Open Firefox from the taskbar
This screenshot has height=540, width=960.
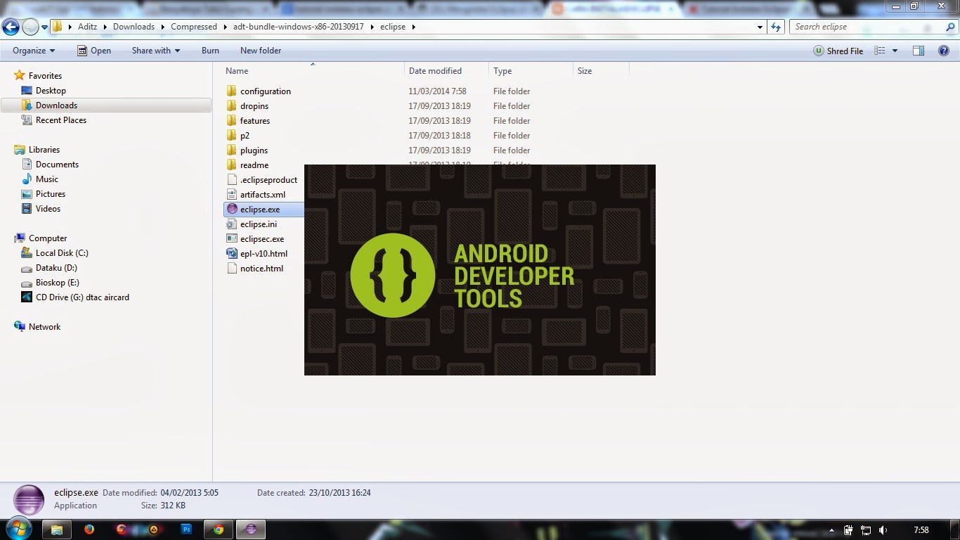[89, 529]
